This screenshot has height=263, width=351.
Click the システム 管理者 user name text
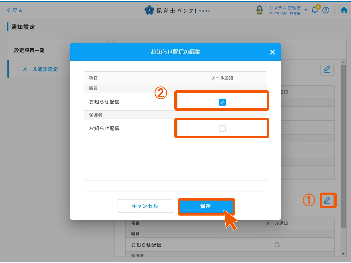click(x=285, y=8)
